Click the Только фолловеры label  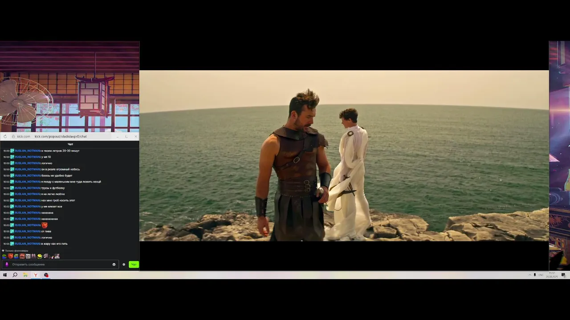(x=16, y=251)
